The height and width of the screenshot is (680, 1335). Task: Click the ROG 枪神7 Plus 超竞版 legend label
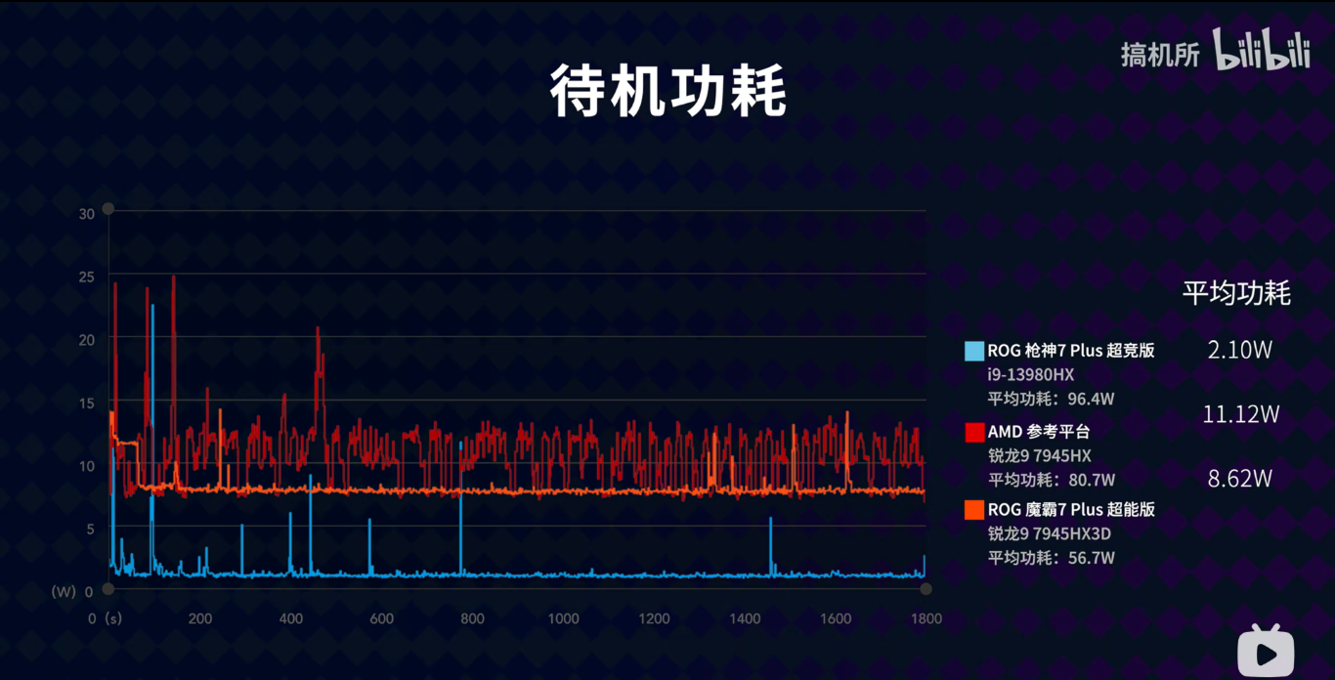1071,351
